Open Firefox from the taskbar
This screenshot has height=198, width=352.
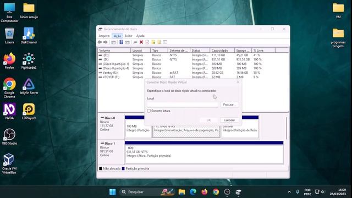[204, 192]
